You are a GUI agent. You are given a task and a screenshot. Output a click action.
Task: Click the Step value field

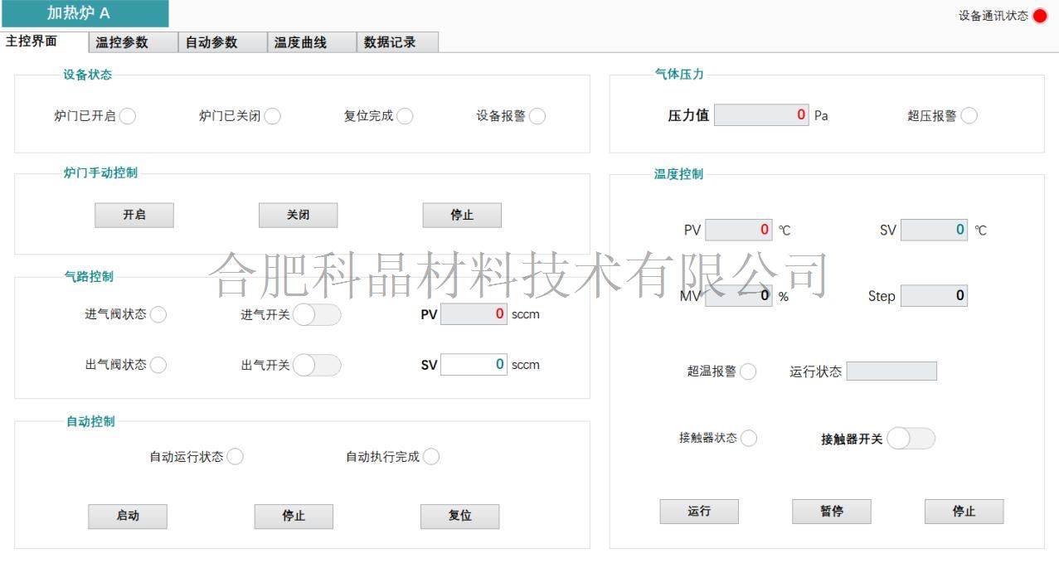934,296
